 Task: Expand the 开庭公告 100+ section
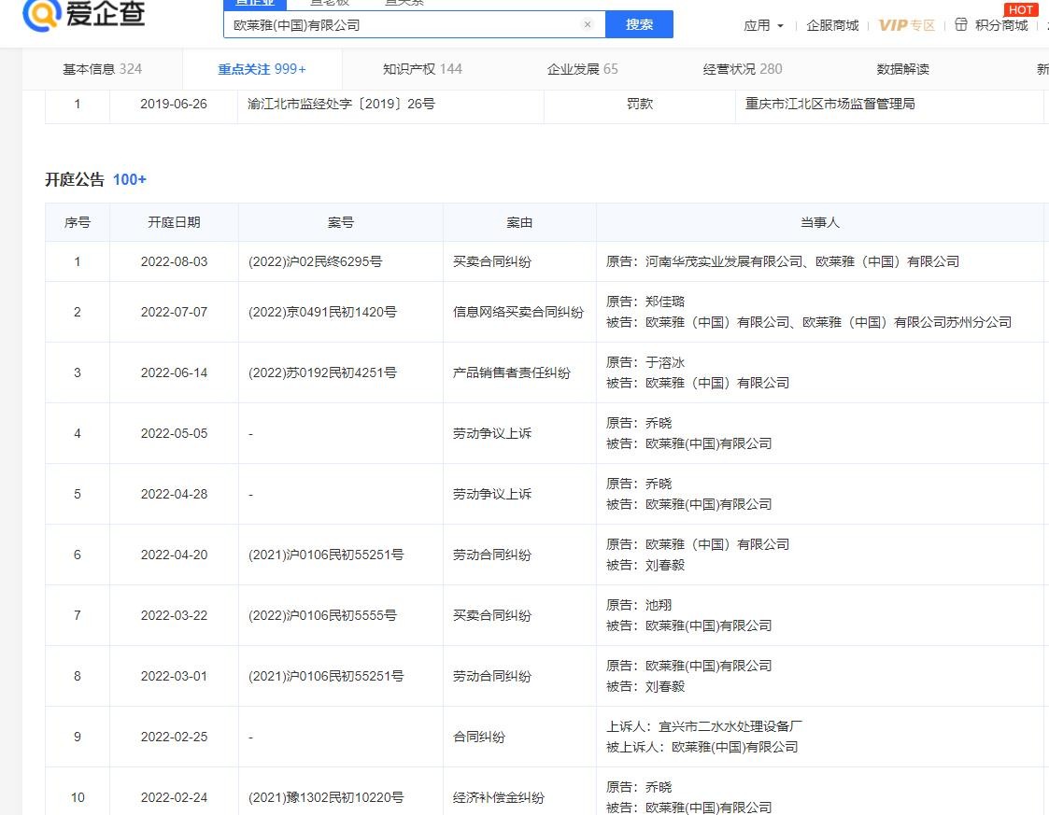point(129,179)
